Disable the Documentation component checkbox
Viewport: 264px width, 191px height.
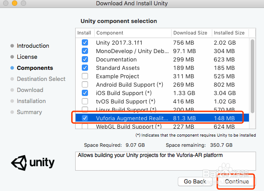(x=85, y=59)
